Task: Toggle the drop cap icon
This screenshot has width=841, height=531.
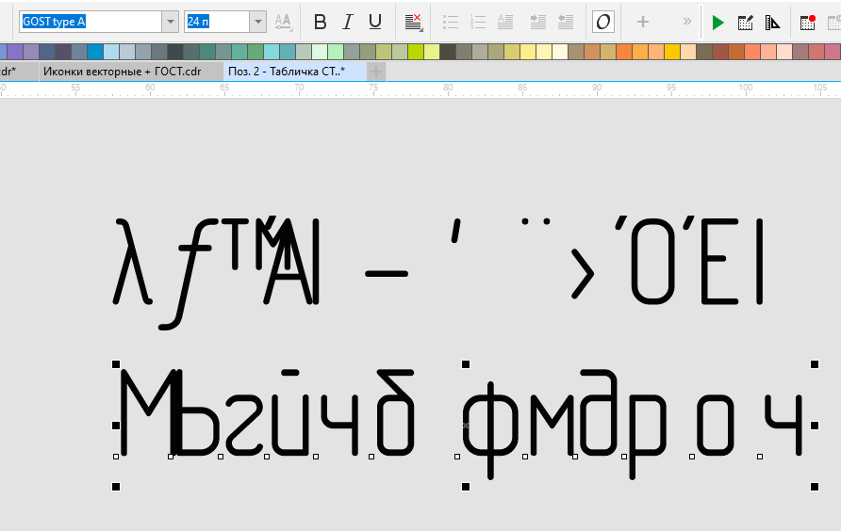Action: click(505, 22)
